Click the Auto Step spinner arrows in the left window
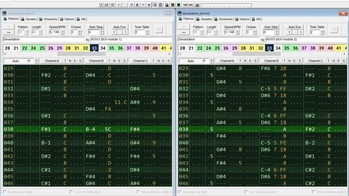349x196 pixels. [x=101, y=32]
